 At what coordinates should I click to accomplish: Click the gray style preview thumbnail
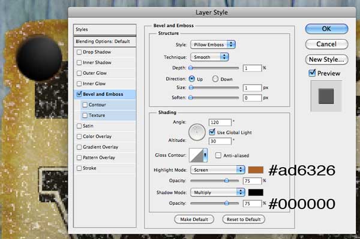(x=326, y=96)
